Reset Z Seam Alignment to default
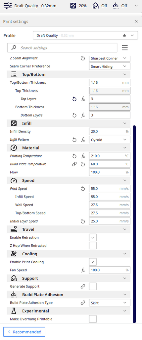The height and width of the screenshot is (340, 142). [x=83, y=58]
